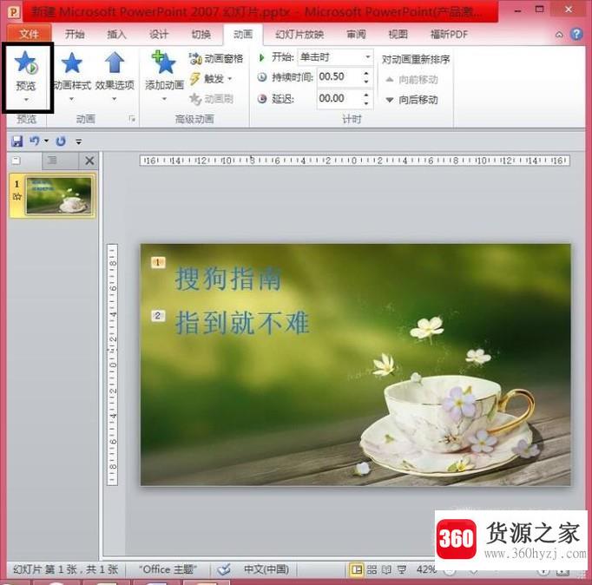This screenshot has width=592, height=585.
Task: Open the Undo history dropdown arrow
Action: tap(46, 141)
